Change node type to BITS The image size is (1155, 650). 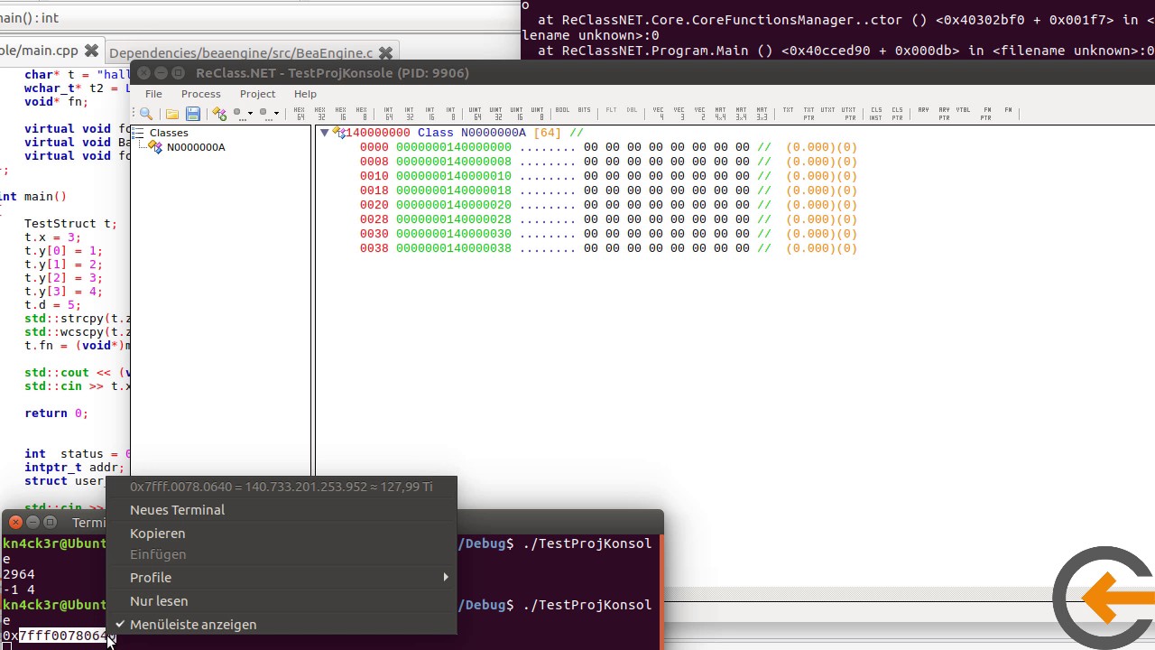tap(585, 110)
